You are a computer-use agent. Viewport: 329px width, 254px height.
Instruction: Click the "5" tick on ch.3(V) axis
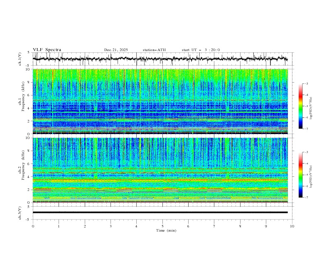29,207
